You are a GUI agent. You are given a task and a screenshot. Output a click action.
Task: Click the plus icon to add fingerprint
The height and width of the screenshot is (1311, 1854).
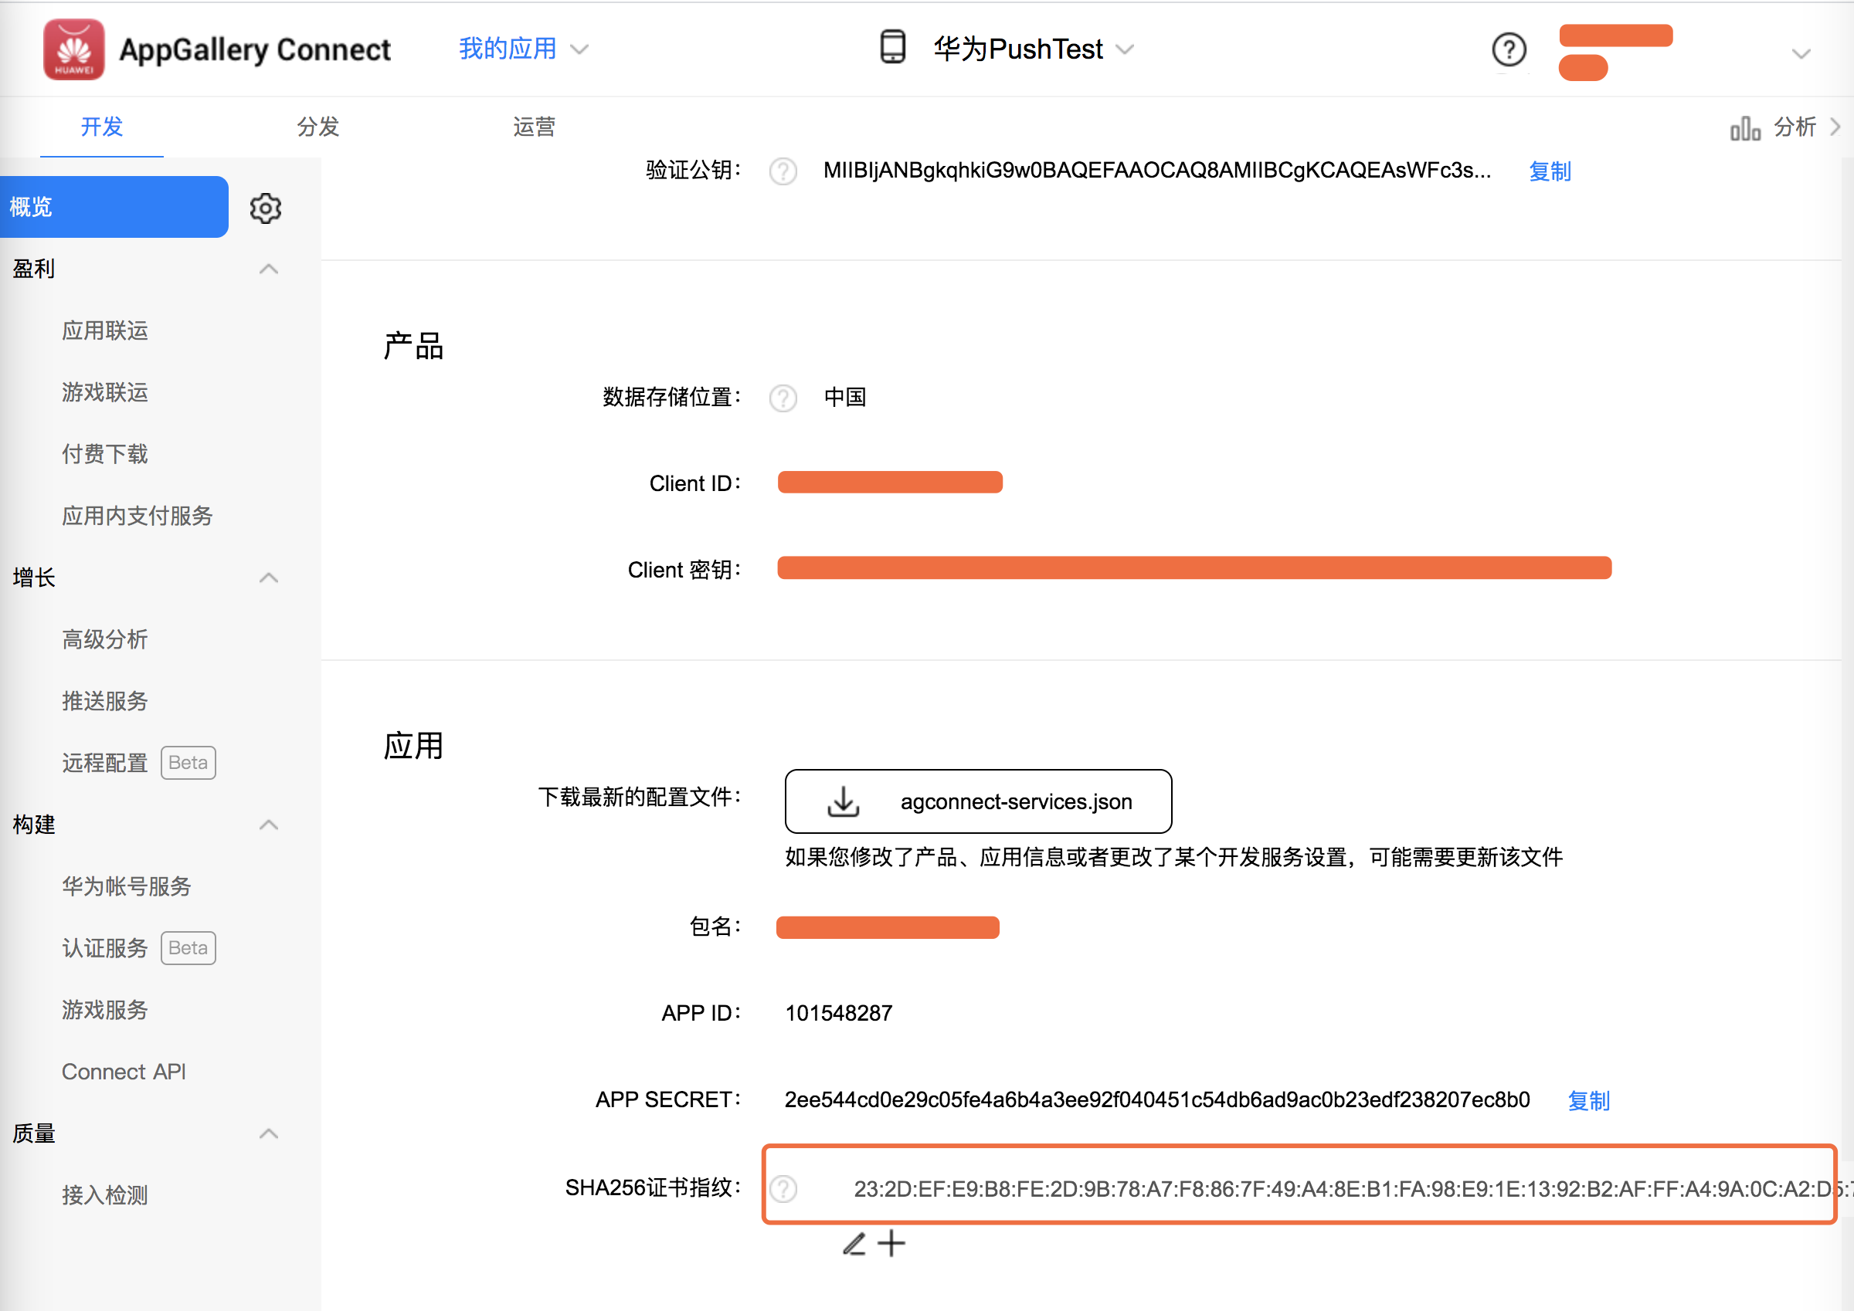[891, 1243]
